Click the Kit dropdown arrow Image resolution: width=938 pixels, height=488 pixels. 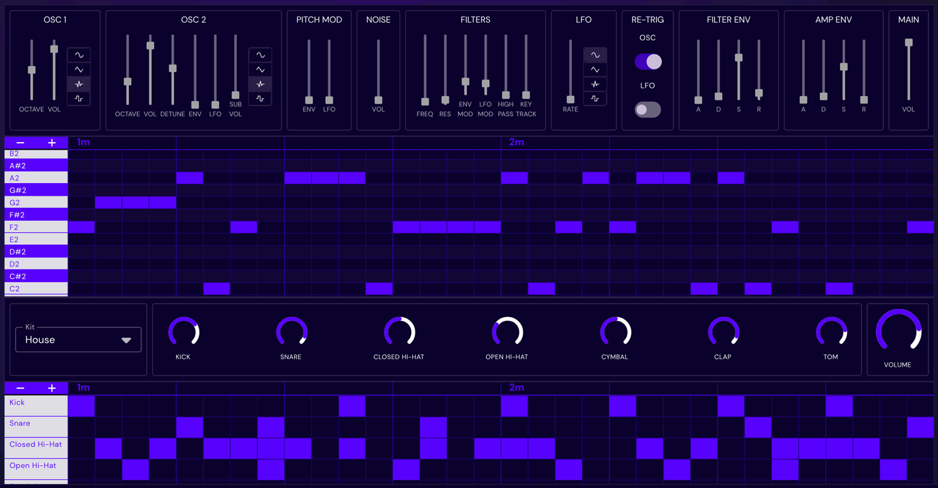tap(126, 340)
